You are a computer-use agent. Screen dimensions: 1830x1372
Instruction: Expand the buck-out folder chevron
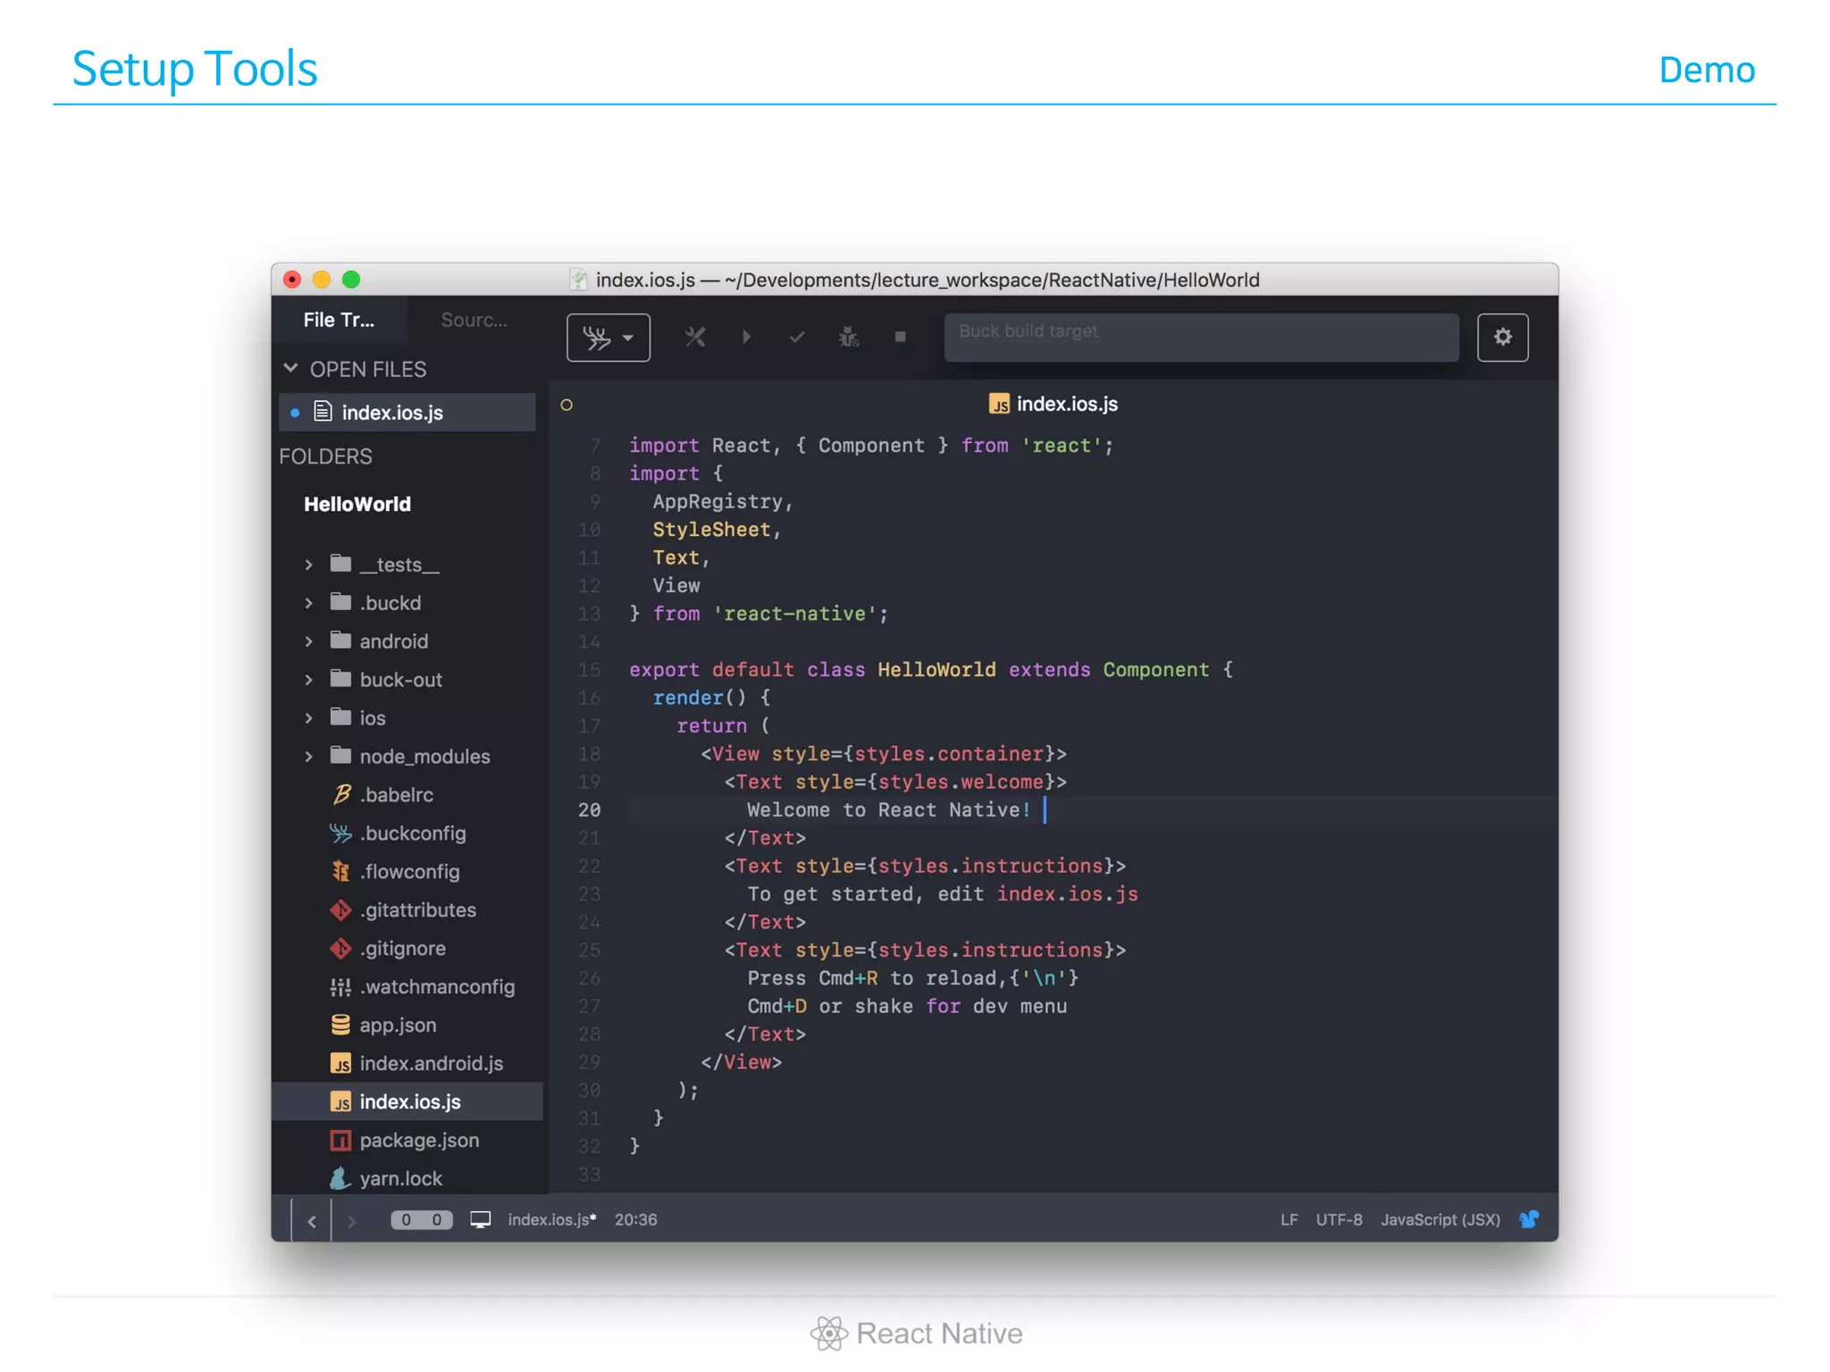pos(308,680)
